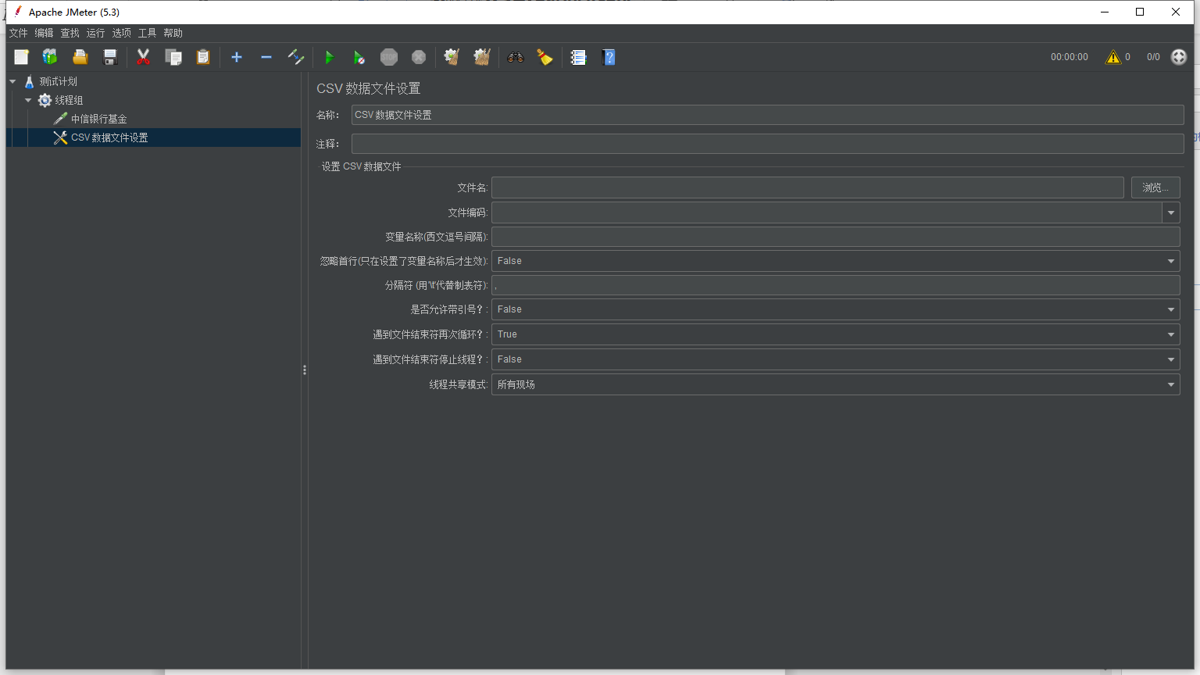This screenshot has width=1200, height=675.
Task: Clear results with broom gear icon
Action: pyautogui.click(x=452, y=57)
